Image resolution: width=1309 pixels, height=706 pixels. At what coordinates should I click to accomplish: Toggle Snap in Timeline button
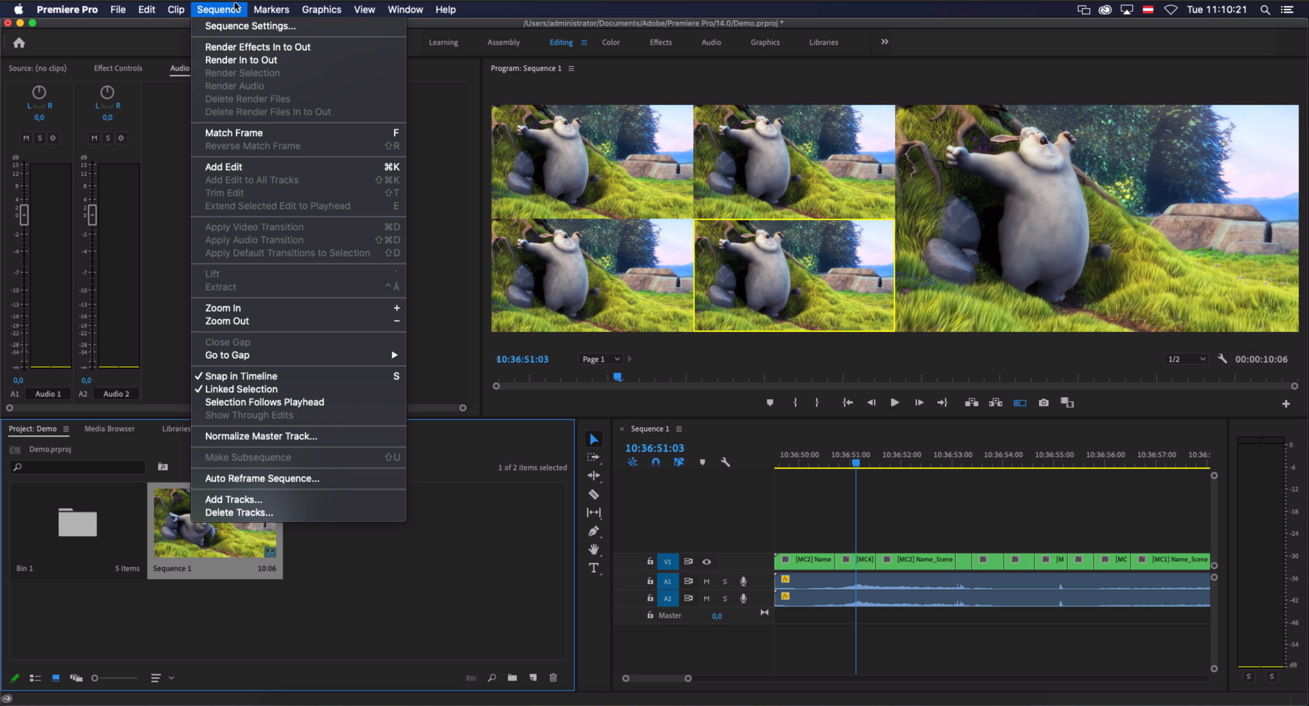pos(656,462)
